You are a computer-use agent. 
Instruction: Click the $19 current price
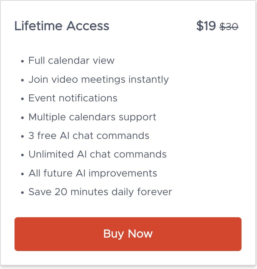(x=206, y=26)
